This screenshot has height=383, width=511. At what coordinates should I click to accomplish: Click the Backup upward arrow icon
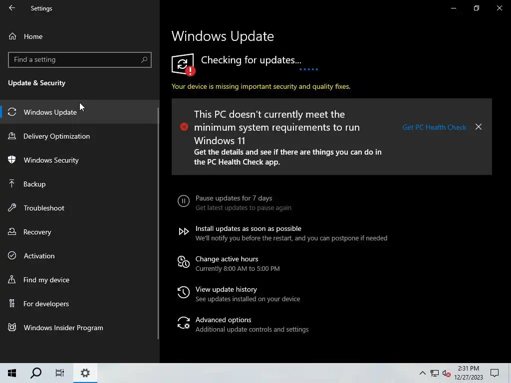coord(12,184)
